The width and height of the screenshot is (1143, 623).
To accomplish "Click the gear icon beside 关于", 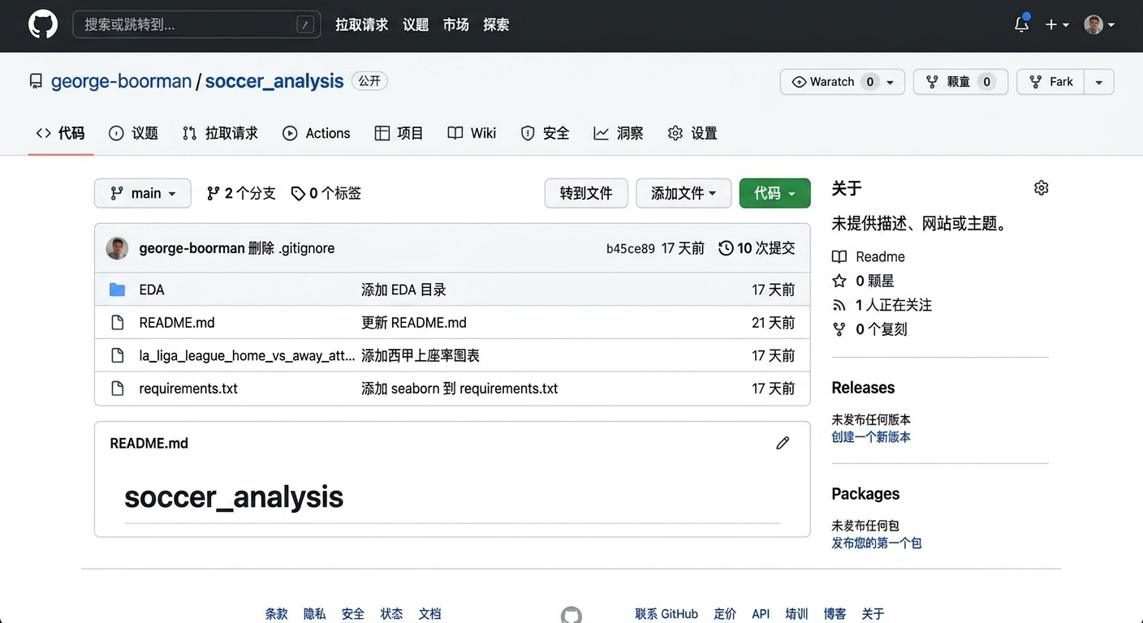I will (x=1042, y=188).
